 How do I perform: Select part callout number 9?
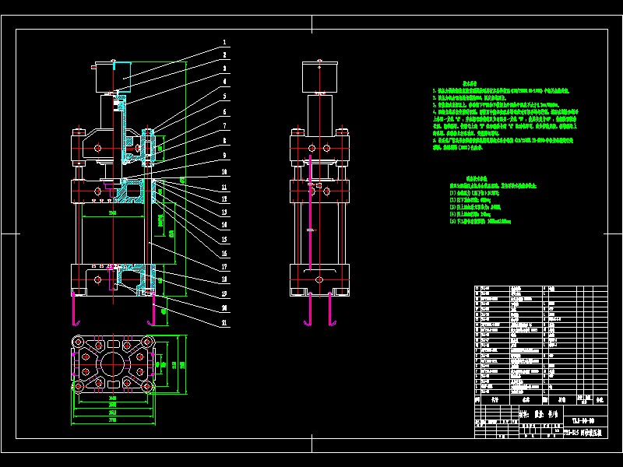224,156
